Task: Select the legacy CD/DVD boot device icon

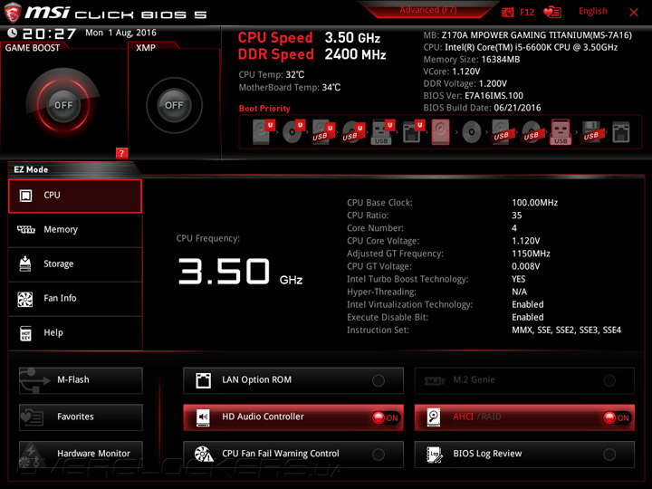Action: (472, 132)
